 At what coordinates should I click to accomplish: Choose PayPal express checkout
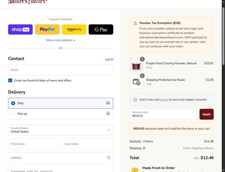pos(47,30)
